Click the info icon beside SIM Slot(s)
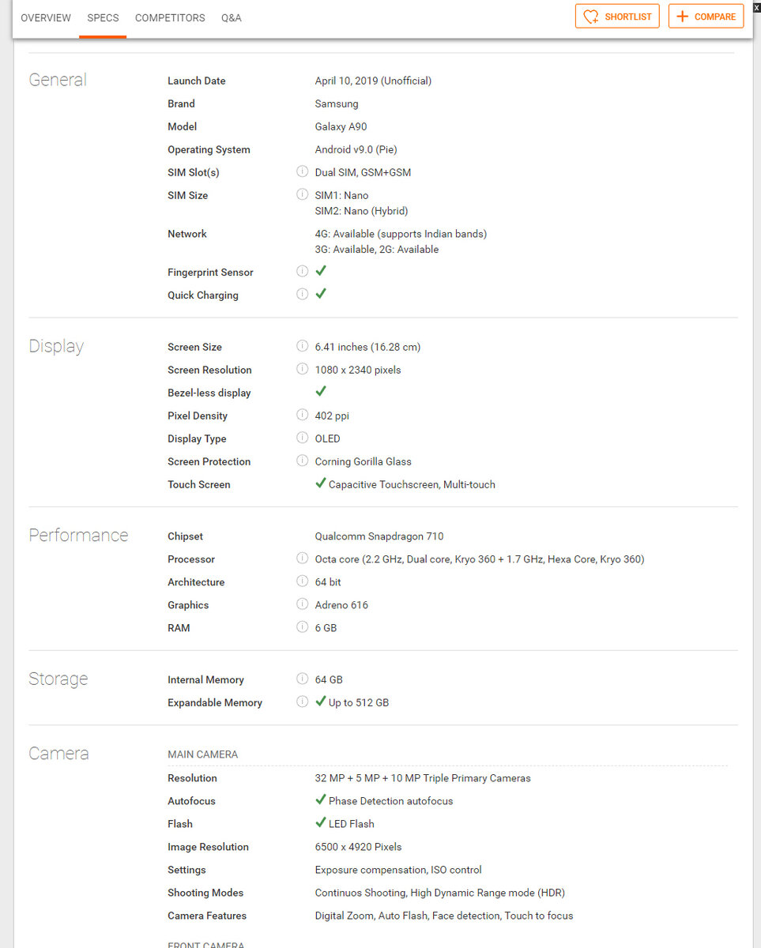The height and width of the screenshot is (948, 761). (302, 171)
